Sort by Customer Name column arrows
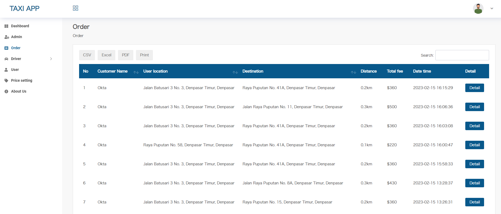Screen dimensions: 501x214 [136, 72]
